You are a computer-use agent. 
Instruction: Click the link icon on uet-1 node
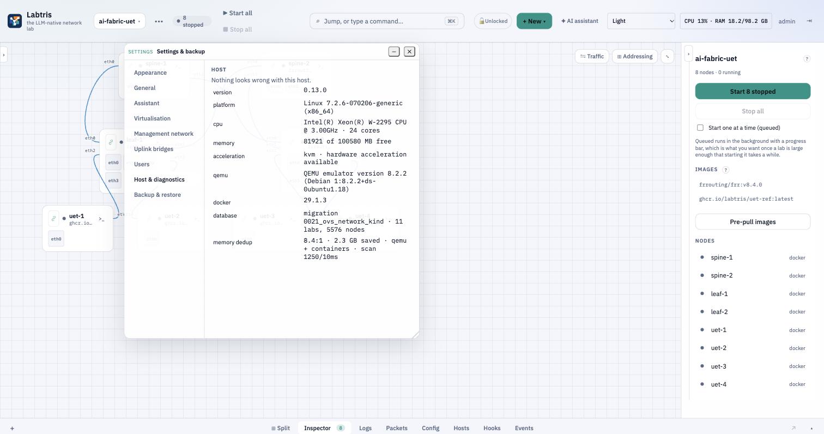click(53, 219)
